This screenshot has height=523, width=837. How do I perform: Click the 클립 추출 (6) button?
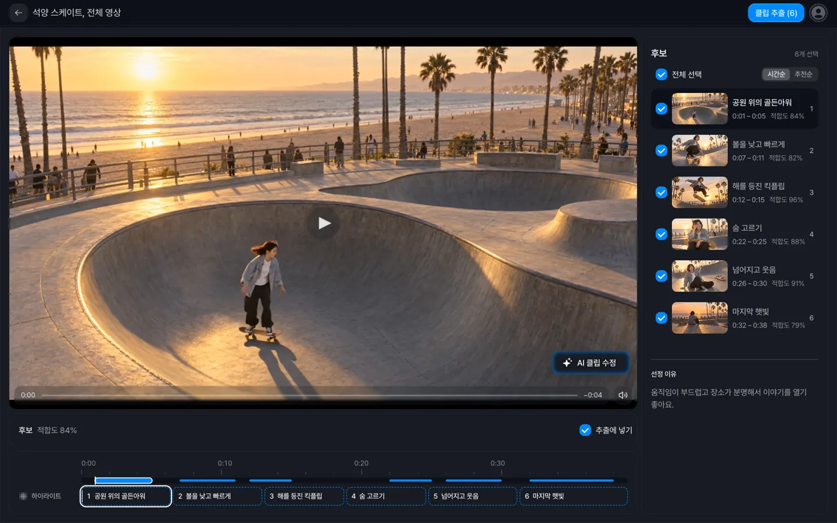(776, 13)
